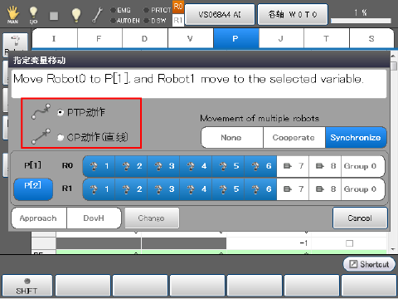398x299 pixels.
Task: Toggle R0 joint axis 5
Action: pyautogui.click(x=228, y=166)
